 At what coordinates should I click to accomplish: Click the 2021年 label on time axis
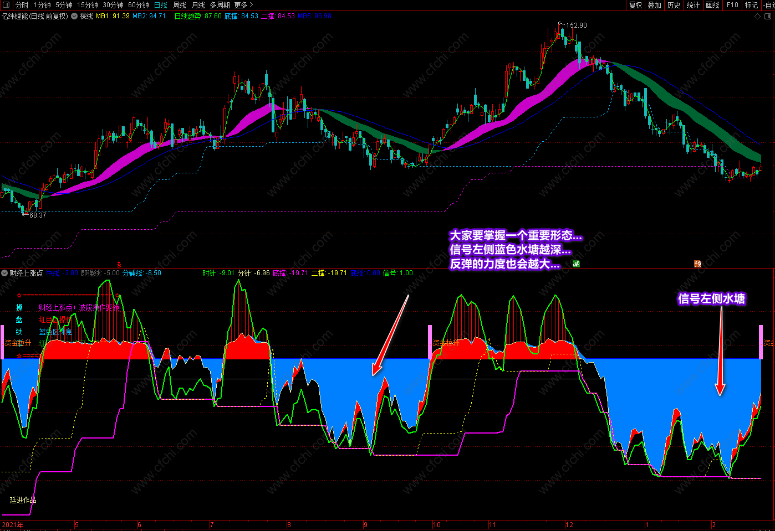(13, 524)
